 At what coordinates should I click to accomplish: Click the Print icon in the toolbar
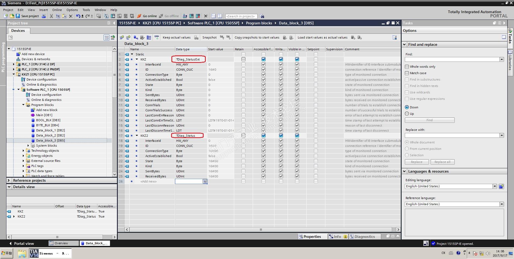(44, 16)
